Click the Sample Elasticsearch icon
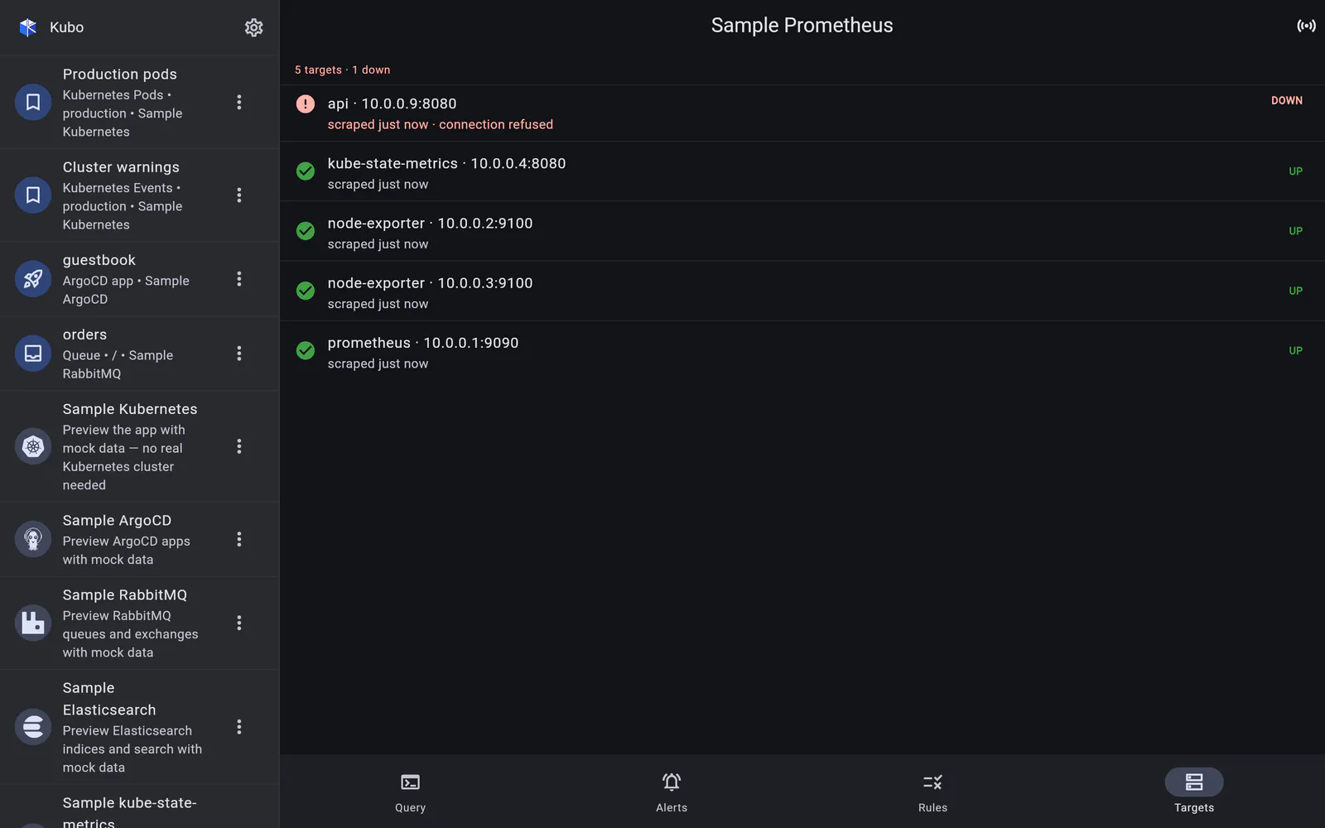The image size is (1325, 828). (33, 727)
